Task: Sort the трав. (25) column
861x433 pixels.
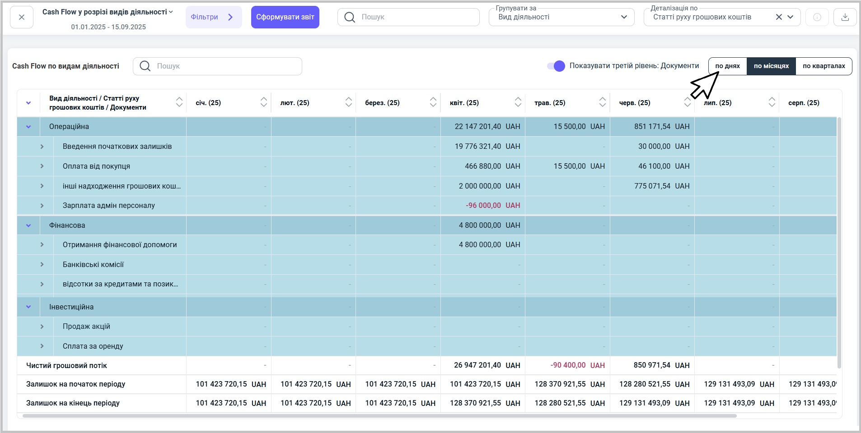Action: (602, 102)
